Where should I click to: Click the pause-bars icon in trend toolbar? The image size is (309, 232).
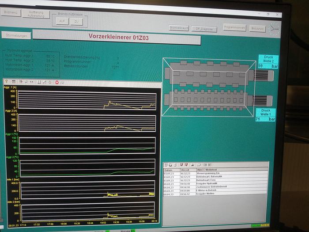coord(39,82)
